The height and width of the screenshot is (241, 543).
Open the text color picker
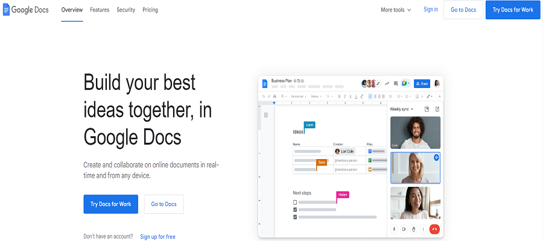356,96
